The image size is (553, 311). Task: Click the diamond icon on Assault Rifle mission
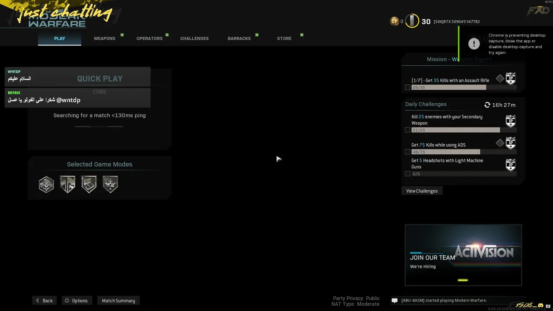tap(500, 78)
